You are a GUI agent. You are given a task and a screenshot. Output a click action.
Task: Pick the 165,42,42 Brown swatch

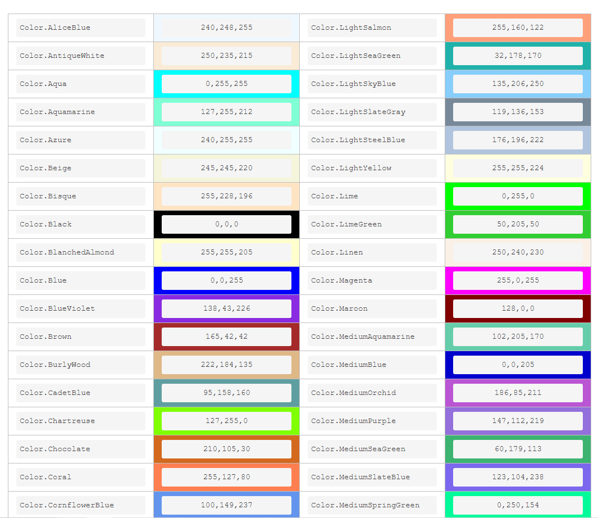click(226, 337)
